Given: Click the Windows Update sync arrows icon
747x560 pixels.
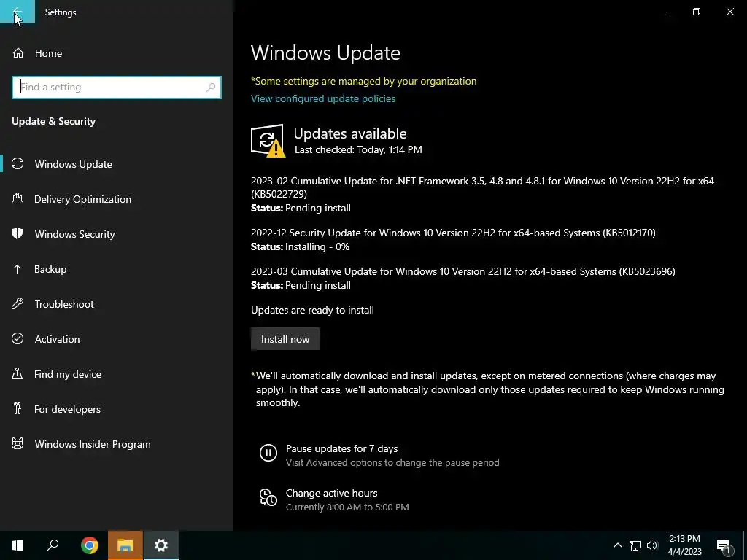Looking at the screenshot, I should tap(18, 164).
